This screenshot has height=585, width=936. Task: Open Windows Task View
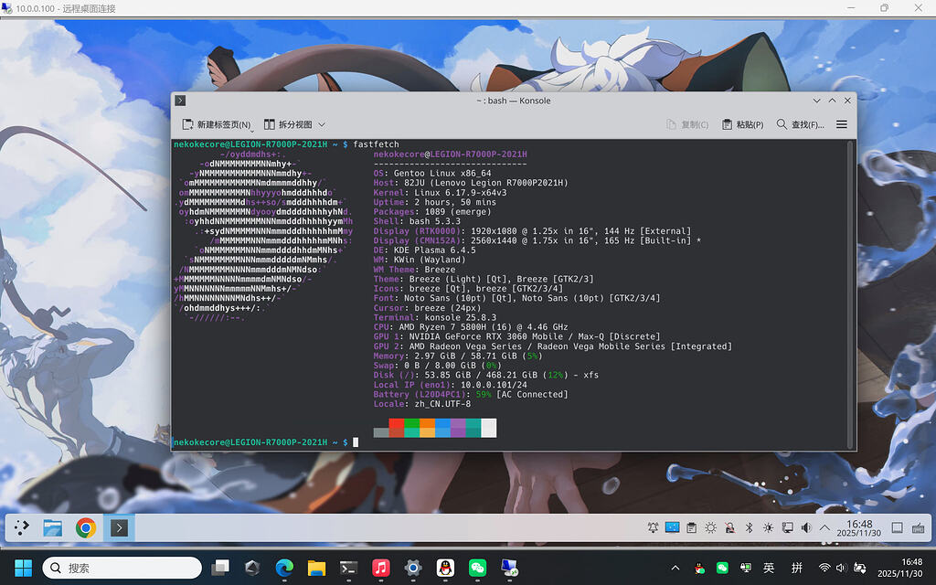[219, 568]
